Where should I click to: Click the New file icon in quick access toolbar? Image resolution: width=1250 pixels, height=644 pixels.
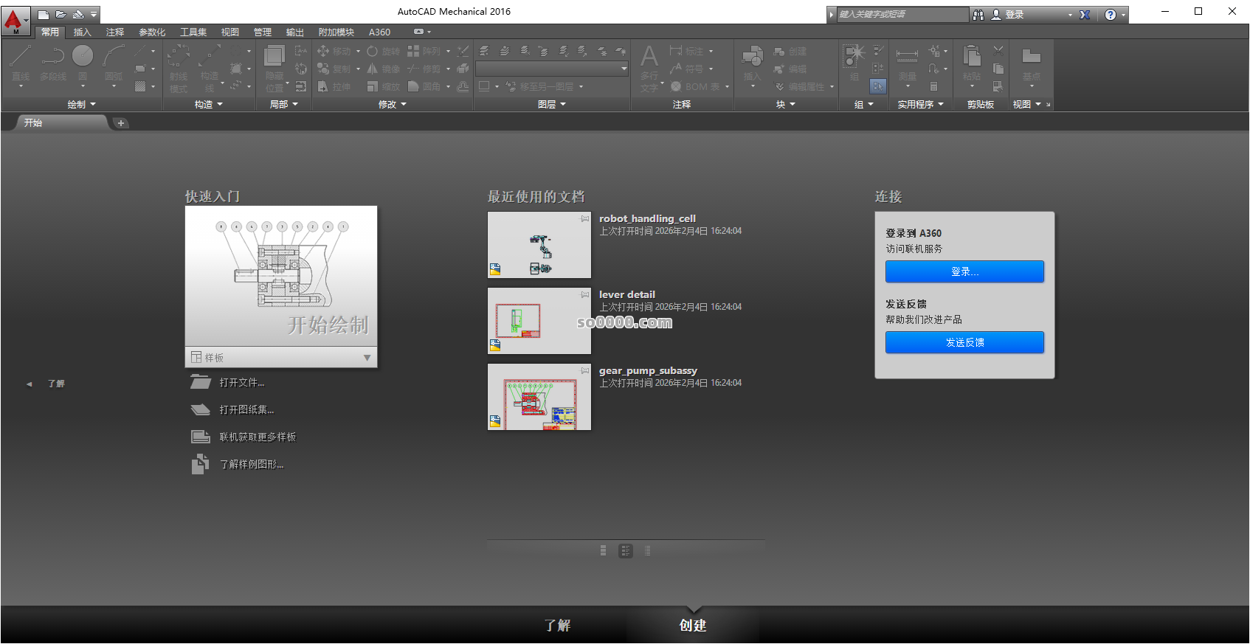[x=44, y=14]
